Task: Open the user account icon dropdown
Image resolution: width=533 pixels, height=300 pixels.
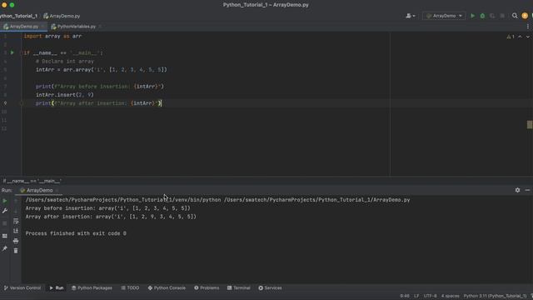Action: pos(411,16)
